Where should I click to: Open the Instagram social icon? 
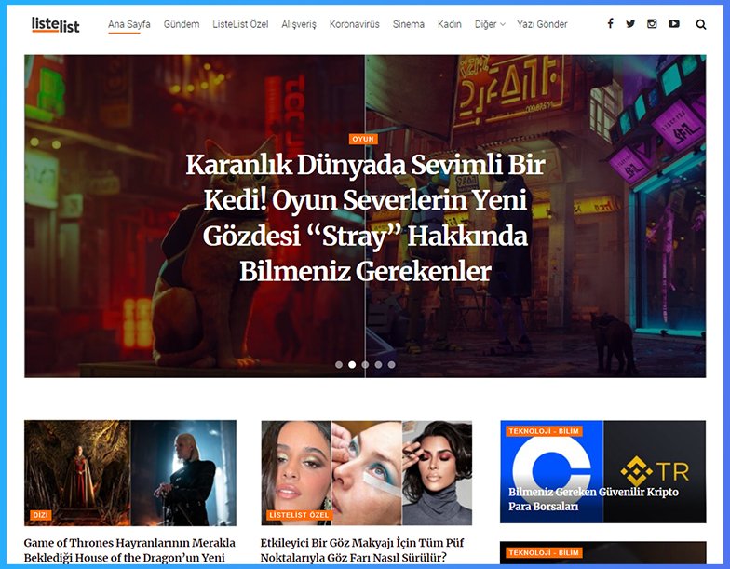point(652,24)
